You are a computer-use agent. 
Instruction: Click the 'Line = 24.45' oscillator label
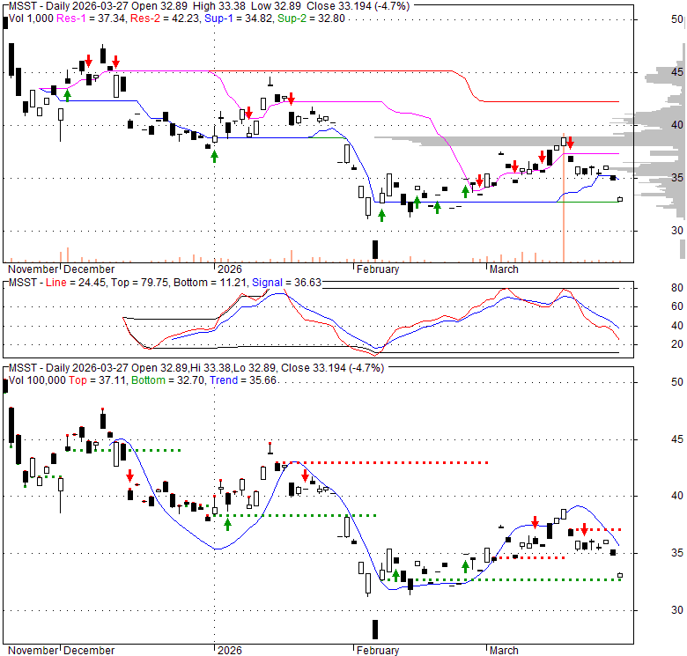pyautogui.click(x=76, y=283)
